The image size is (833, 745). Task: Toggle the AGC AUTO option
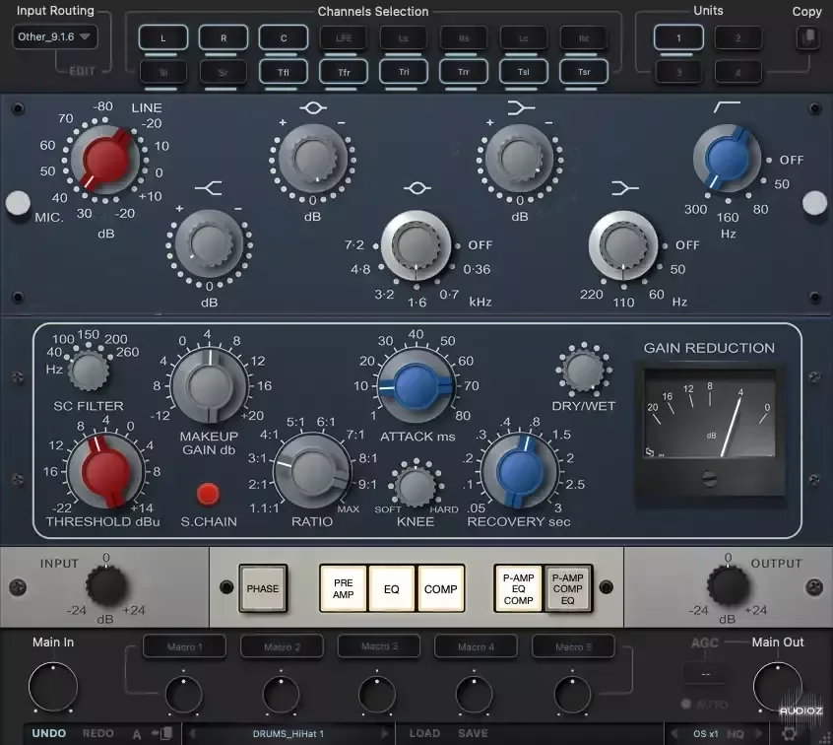(x=704, y=704)
